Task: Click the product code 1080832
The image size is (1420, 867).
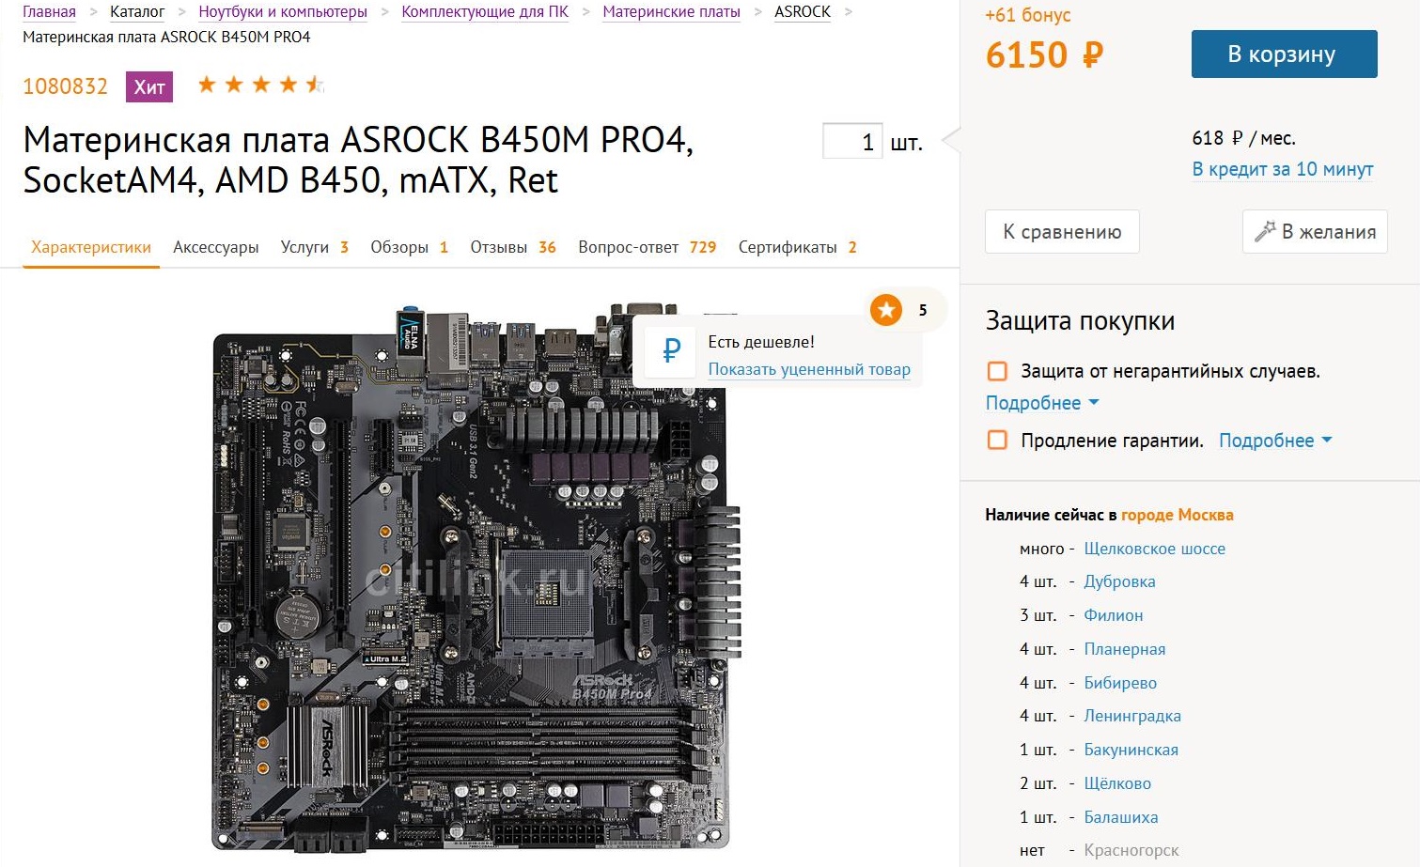Action: coord(65,86)
